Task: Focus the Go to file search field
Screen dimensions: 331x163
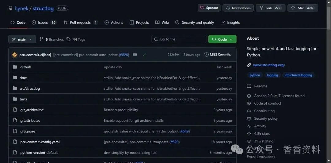Action: [x=179, y=39]
